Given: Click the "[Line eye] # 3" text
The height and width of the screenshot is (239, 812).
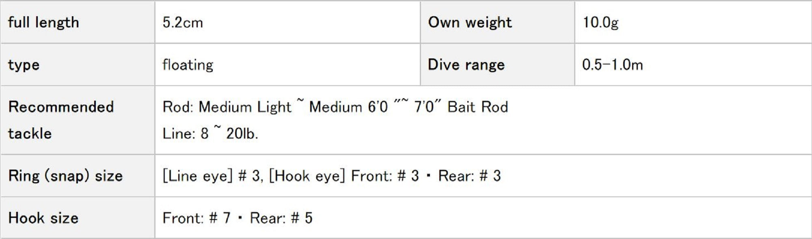Looking at the screenshot, I should (x=211, y=176).
